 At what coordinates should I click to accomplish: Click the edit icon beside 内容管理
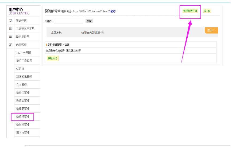coord(10,45)
